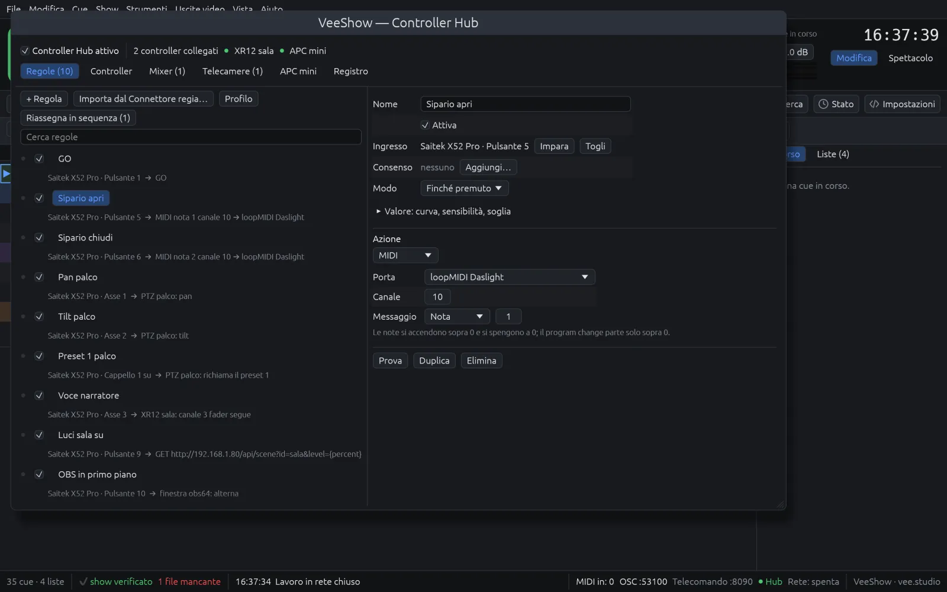Click the Prova button
Viewport: 947px width, 592px height.
click(x=390, y=361)
